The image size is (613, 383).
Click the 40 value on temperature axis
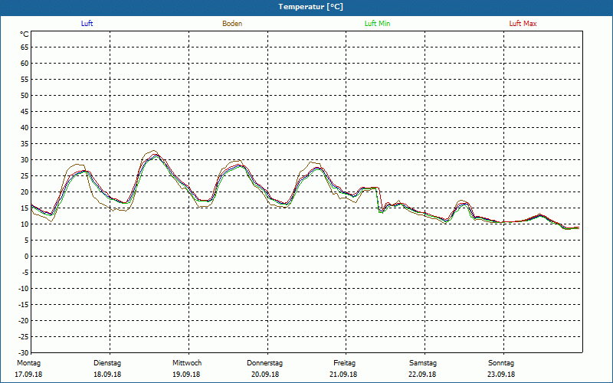coord(25,128)
